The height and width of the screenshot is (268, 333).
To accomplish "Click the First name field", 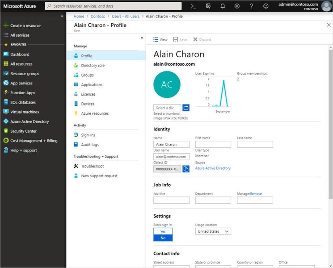I will click(x=213, y=144).
